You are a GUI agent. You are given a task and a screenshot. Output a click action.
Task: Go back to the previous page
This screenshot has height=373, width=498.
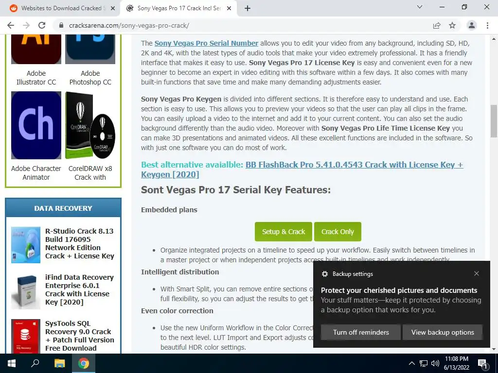coord(11,25)
